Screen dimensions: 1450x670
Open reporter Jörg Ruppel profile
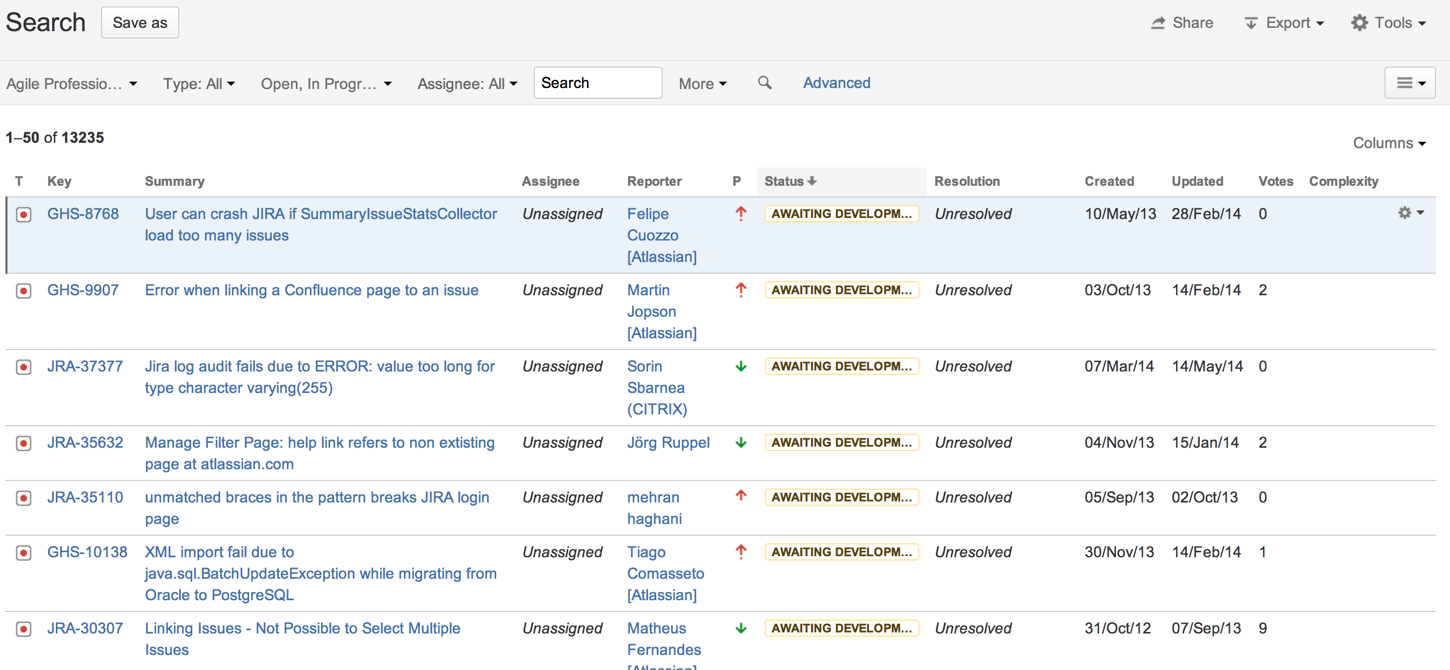pyautogui.click(x=668, y=443)
